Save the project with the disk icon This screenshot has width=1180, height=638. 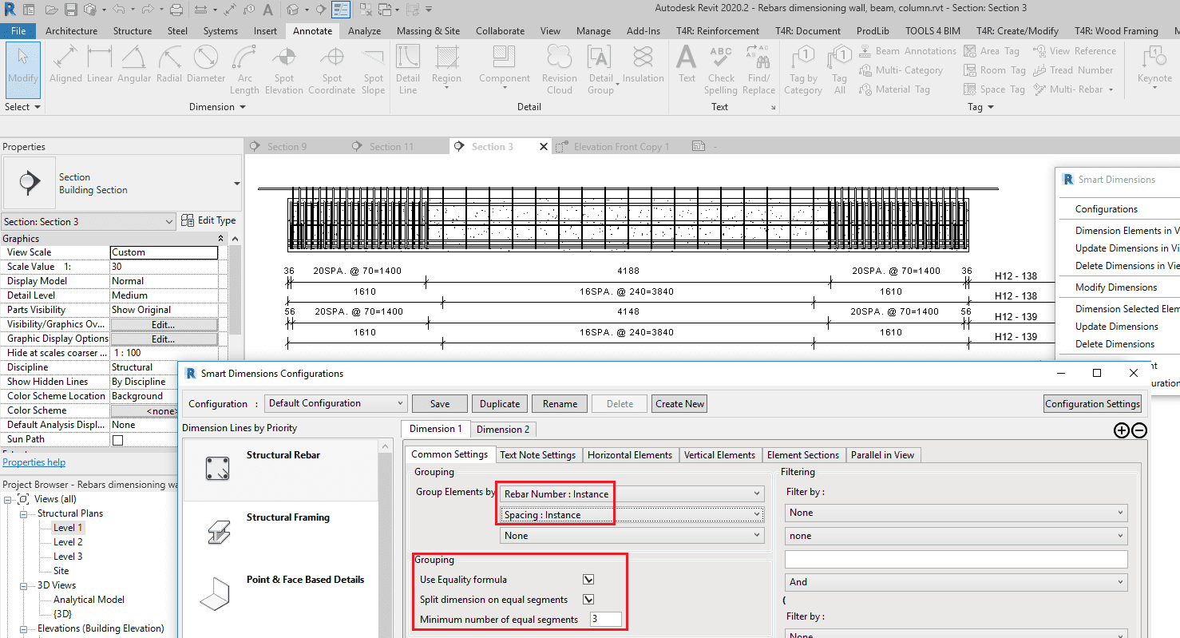tap(70, 10)
